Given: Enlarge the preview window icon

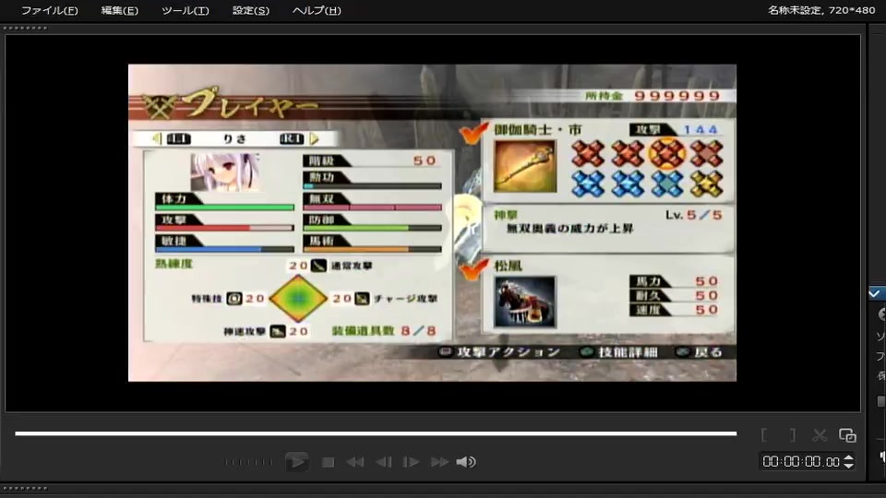Looking at the screenshot, I should pyautogui.click(x=847, y=435).
